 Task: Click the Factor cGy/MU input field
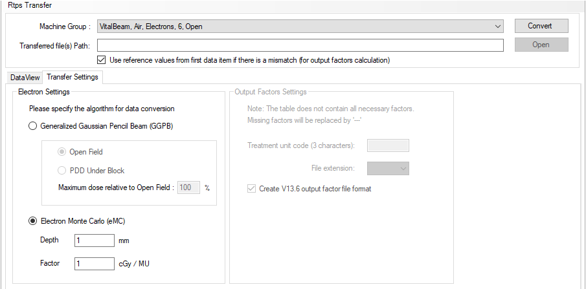click(x=95, y=264)
